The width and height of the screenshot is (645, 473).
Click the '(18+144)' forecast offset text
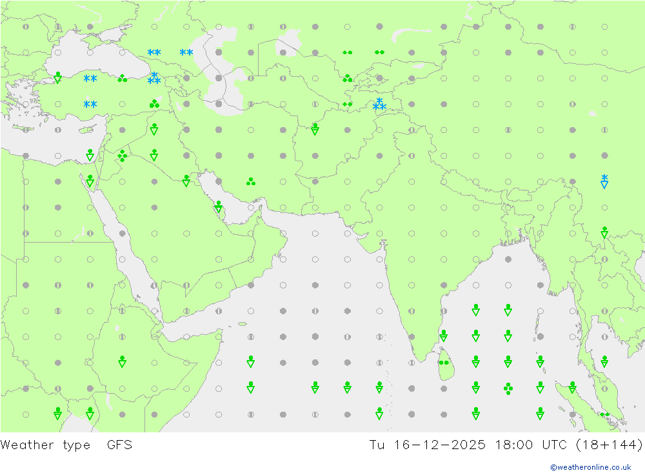(610, 445)
